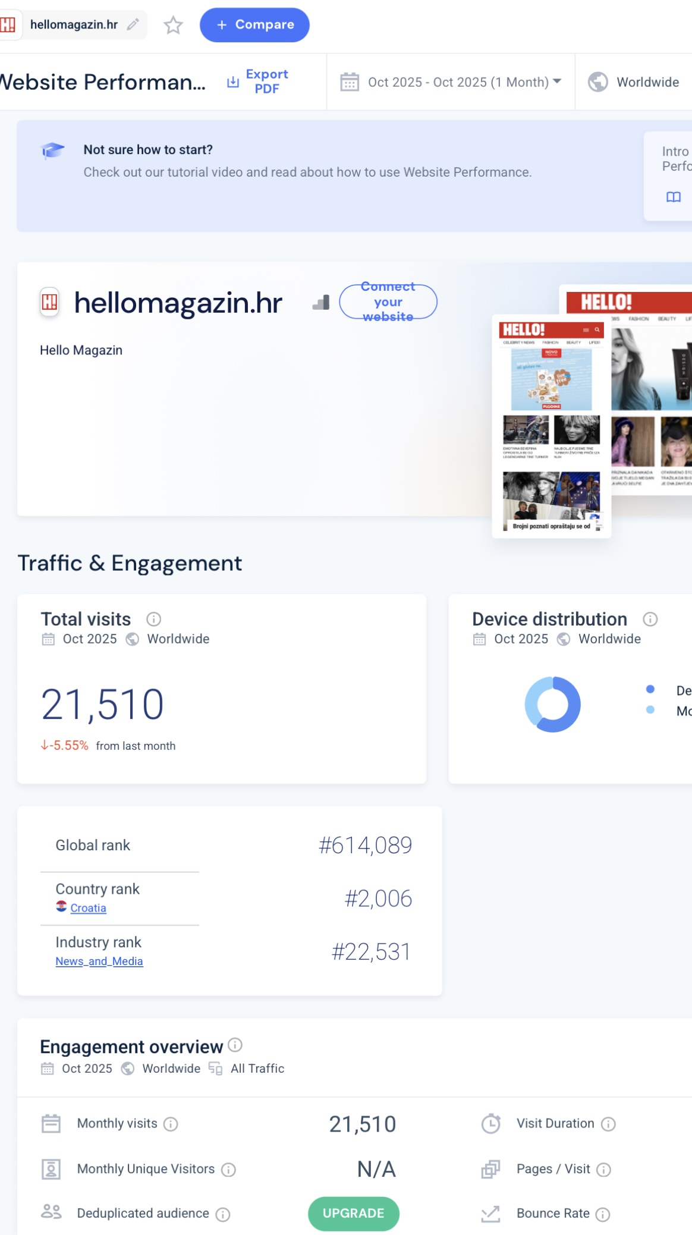692x1235 pixels.
Task: Show info tooltip for Deduplicated audience
Action: [223, 1214]
